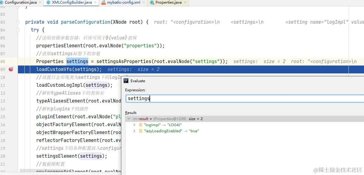The height and width of the screenshot is (175, 364).
Task: Click the inline hint "settings: size = 2" on loadCustomVfs line
Action: (133, 69)
